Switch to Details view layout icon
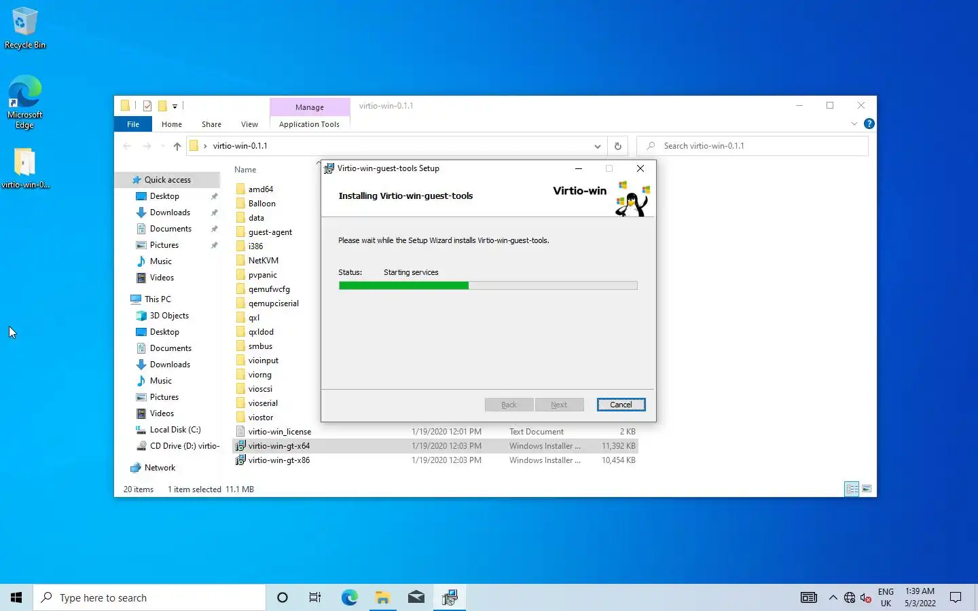The height and width of the screenshot is (611, 978). 852,489
